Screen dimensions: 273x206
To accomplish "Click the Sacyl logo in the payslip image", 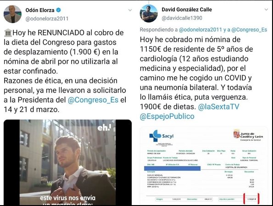I will click(162, 136).
